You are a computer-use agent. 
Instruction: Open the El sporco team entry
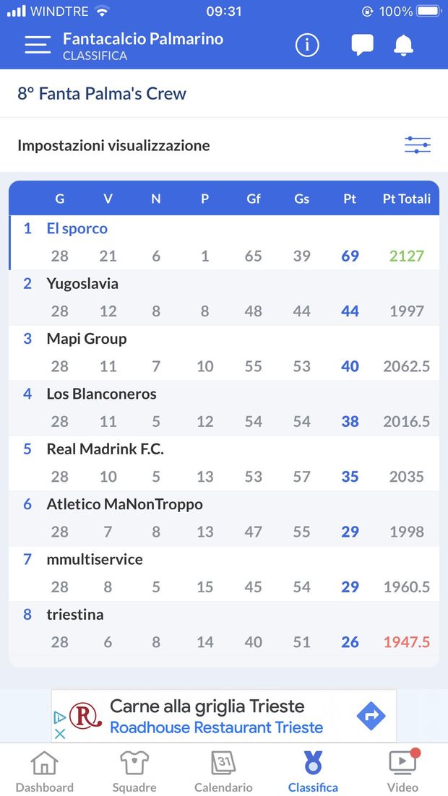(x=77, y=228)
